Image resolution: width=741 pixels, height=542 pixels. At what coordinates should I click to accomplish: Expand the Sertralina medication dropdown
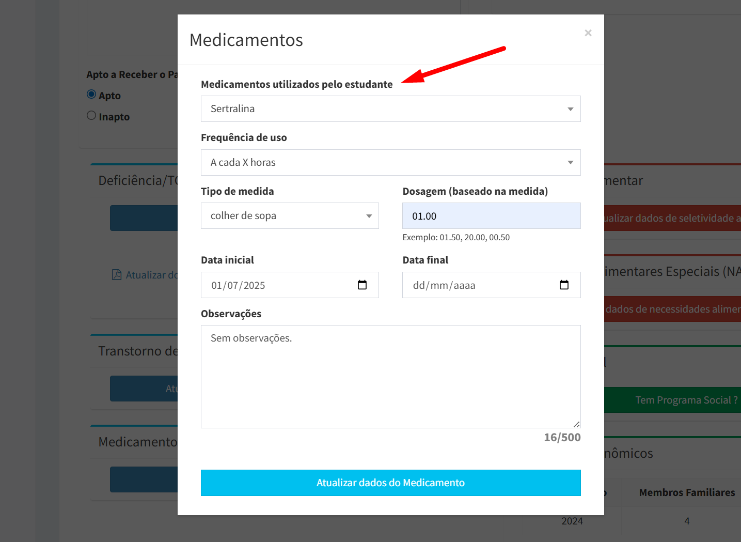390,109
